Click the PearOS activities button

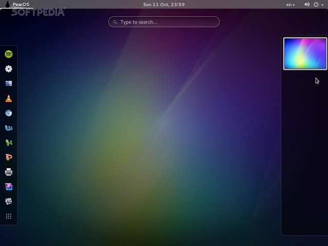point(17,5)
